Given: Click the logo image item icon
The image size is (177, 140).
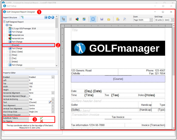Looking at the screenshot, I should click(10, 28).
